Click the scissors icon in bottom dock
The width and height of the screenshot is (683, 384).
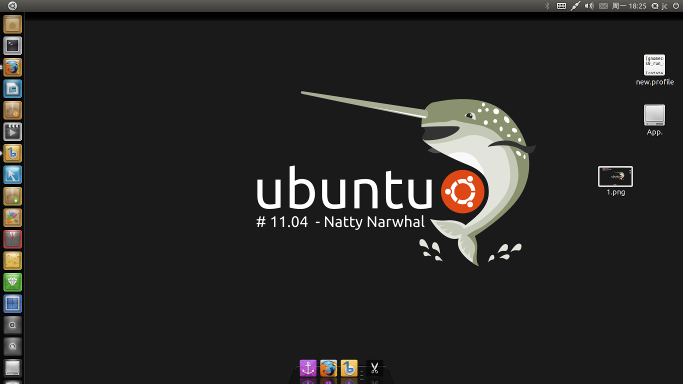coord(374,368)
